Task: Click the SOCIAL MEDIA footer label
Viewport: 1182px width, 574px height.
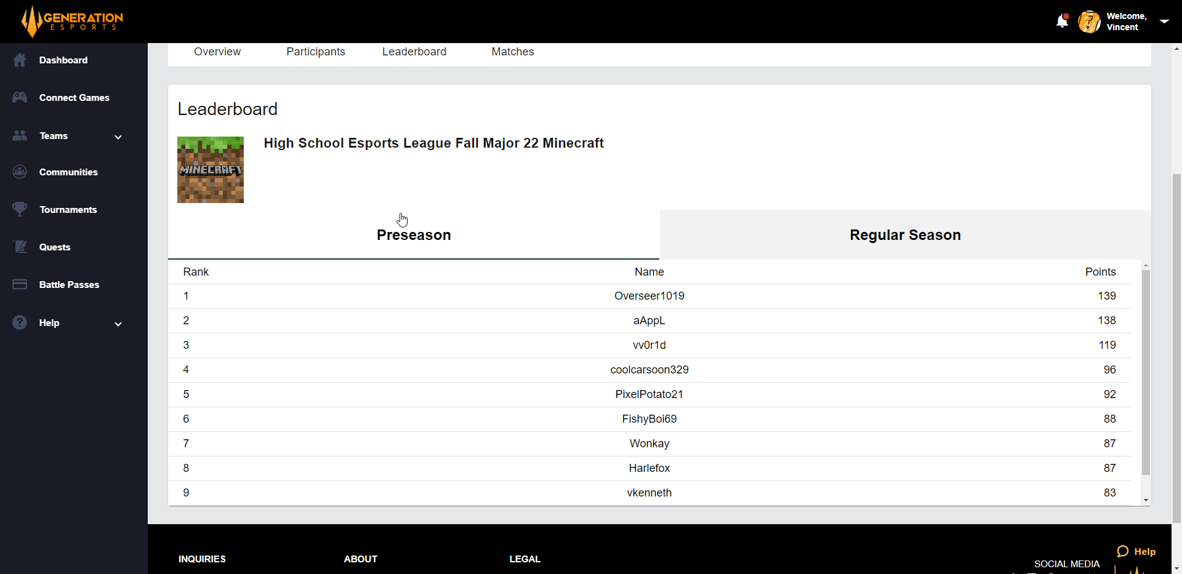Action: point(1067,564)
